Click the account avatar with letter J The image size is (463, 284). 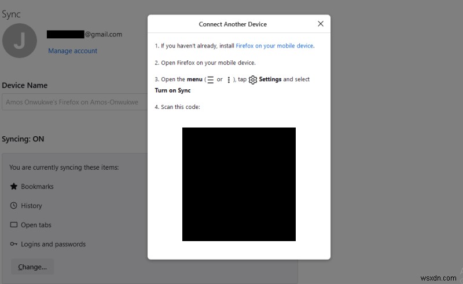(20, 41)
